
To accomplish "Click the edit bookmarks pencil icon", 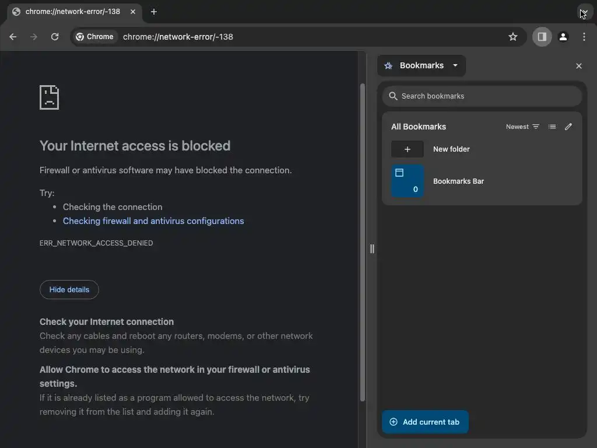I will (568, 127).
